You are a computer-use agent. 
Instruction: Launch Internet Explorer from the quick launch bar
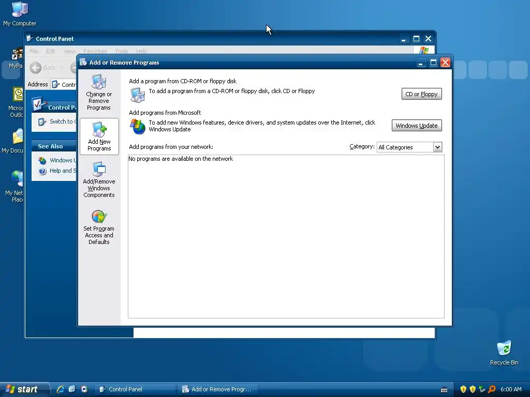point(61,389)
